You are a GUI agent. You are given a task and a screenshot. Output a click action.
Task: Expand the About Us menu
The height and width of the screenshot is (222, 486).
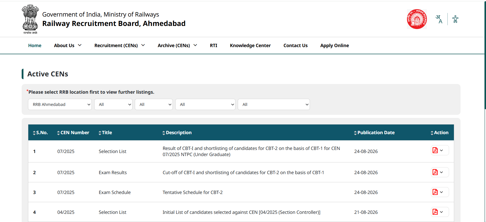[x=68, y=46]
